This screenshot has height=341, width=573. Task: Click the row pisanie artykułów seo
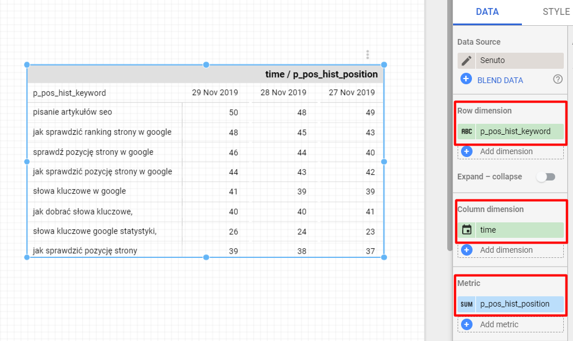(206, 112)
